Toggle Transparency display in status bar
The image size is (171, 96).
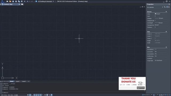pyautogui.click(x=47, y=95)
